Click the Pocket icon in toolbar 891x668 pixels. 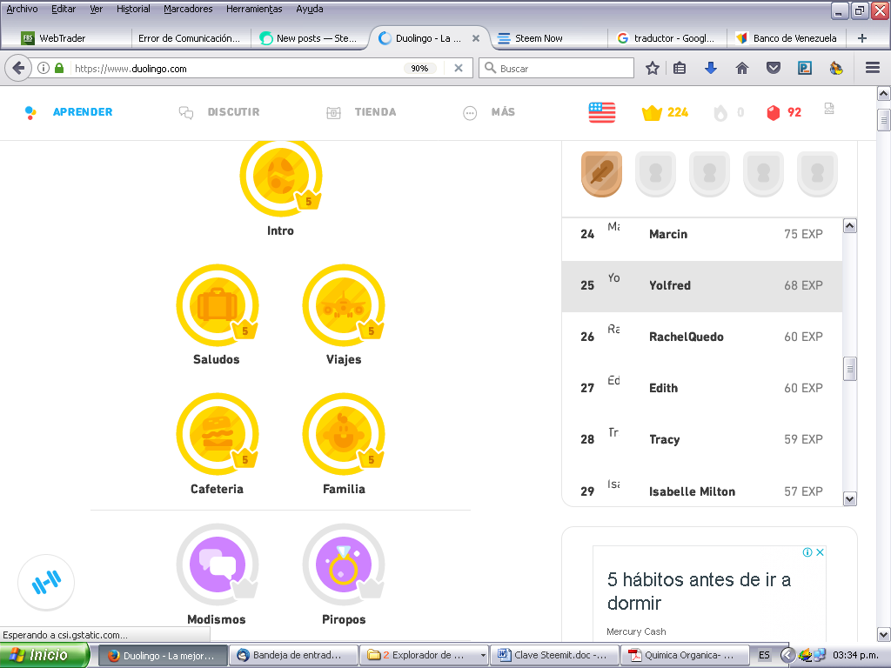coord(773,68)
